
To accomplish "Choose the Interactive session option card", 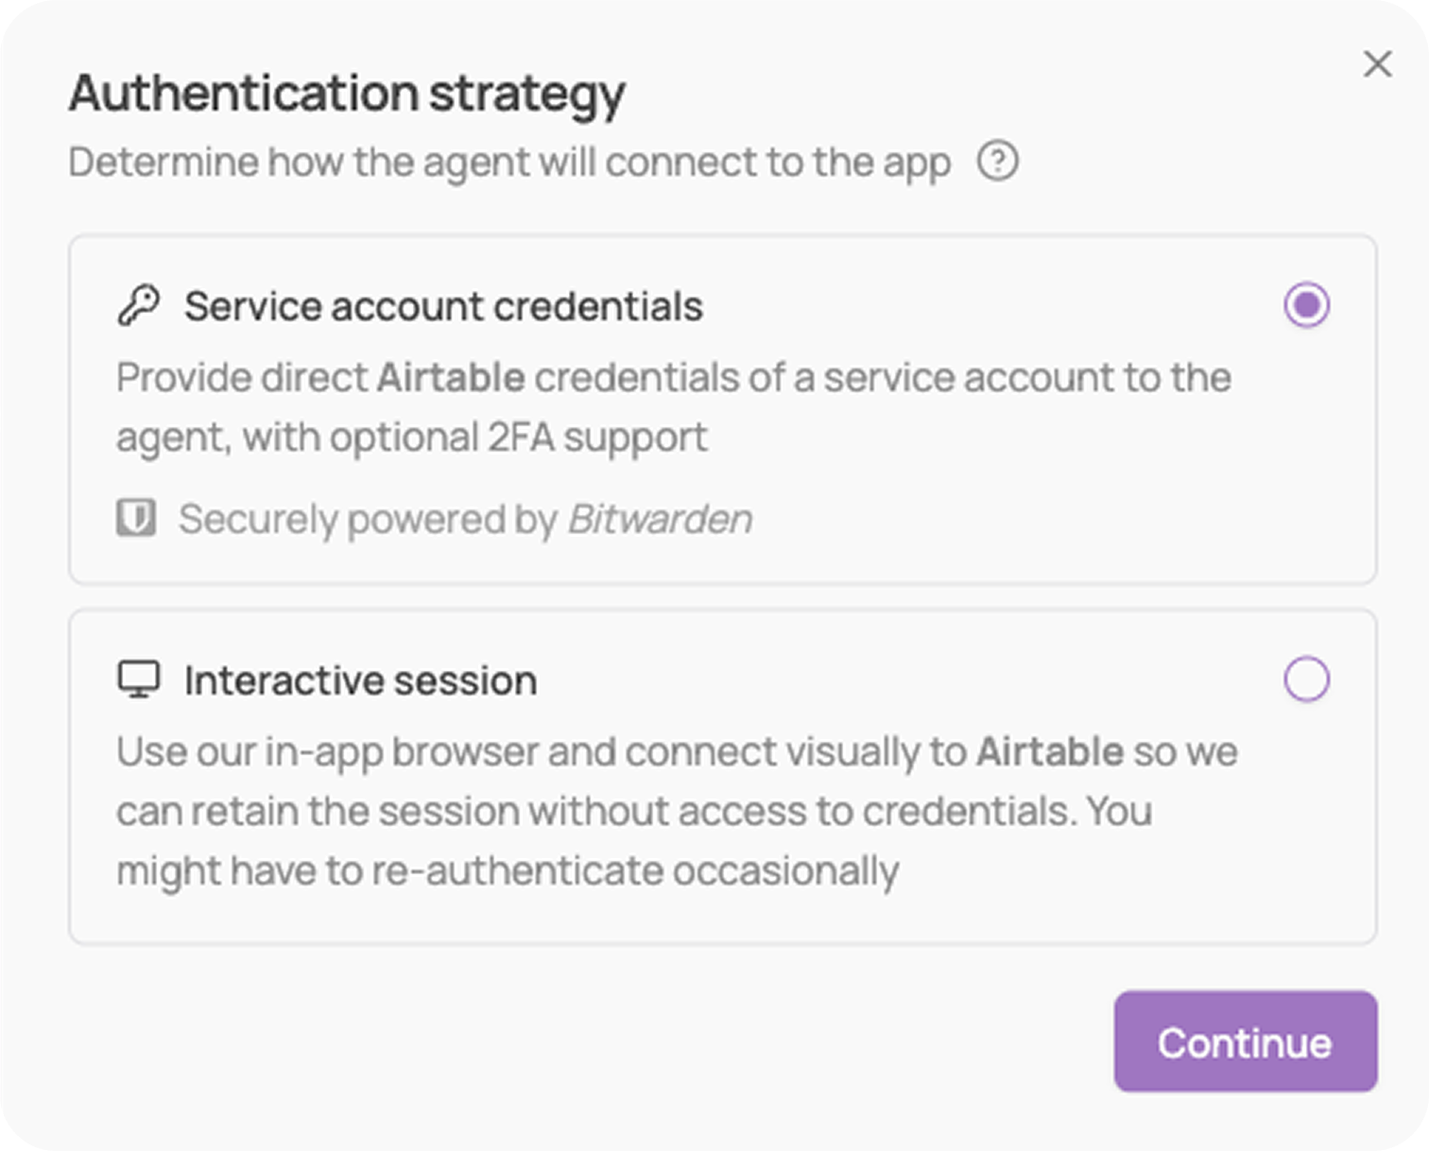I will click(723, 777).
